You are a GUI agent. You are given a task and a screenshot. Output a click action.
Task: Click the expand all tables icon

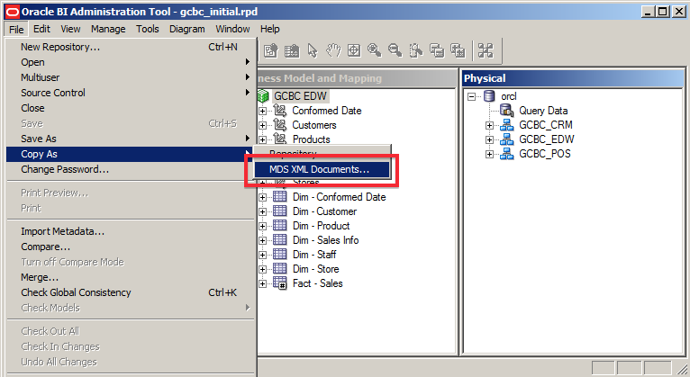458,50
